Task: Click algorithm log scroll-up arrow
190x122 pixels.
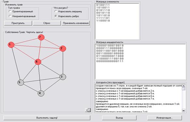Action: [x=183, y=86]
